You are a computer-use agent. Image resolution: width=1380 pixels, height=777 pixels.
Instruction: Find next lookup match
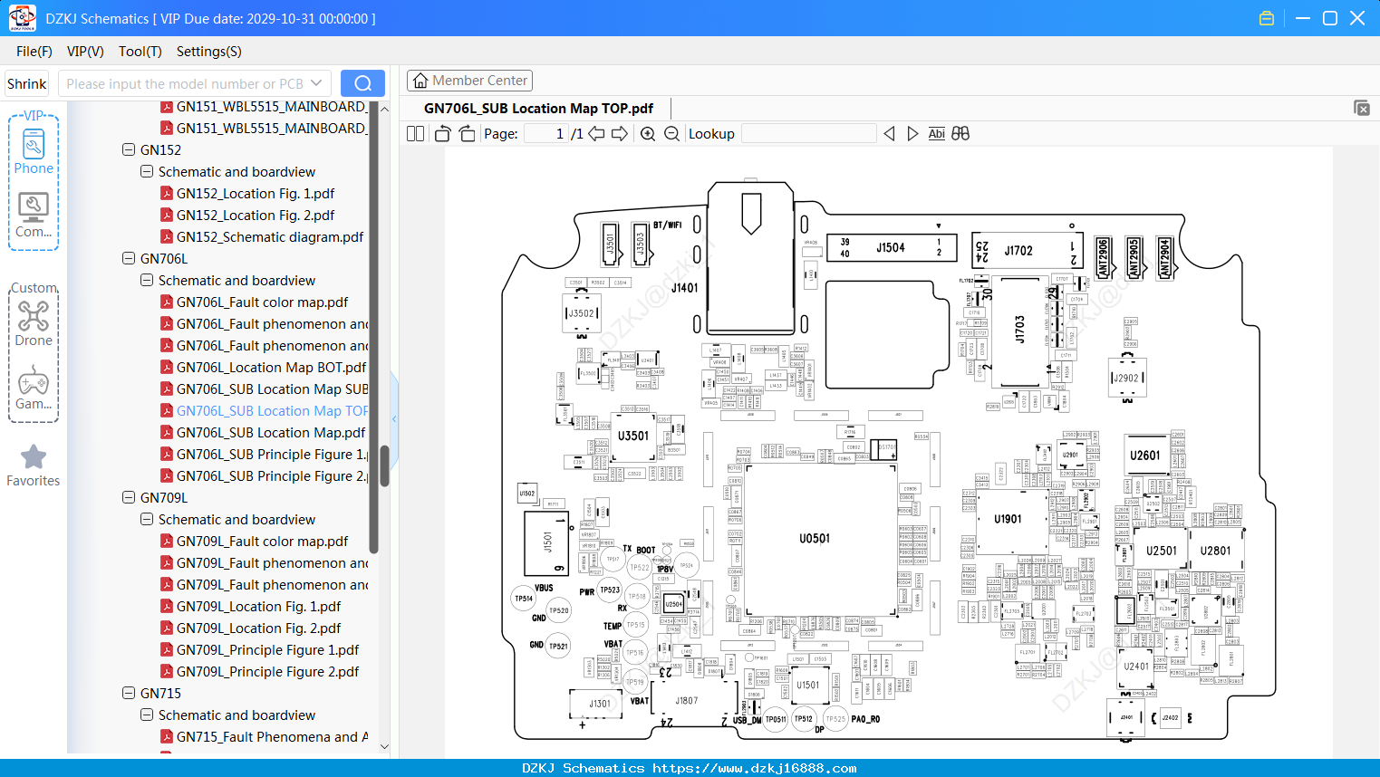[912, 134]
